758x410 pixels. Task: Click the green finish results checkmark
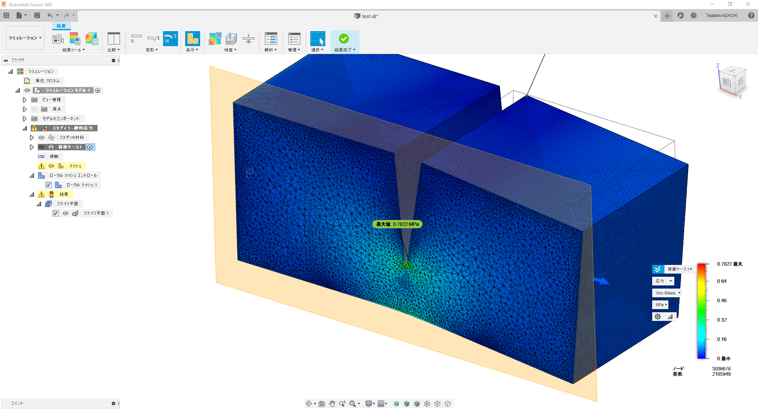tap(344, 39)
